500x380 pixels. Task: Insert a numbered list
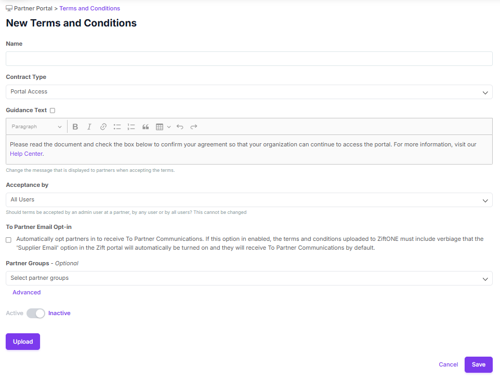pos(131,127)
